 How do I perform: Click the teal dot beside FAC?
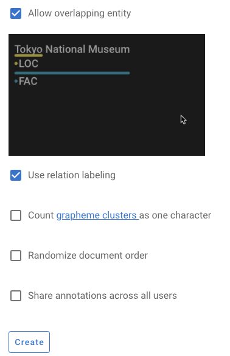coord(16,81)
